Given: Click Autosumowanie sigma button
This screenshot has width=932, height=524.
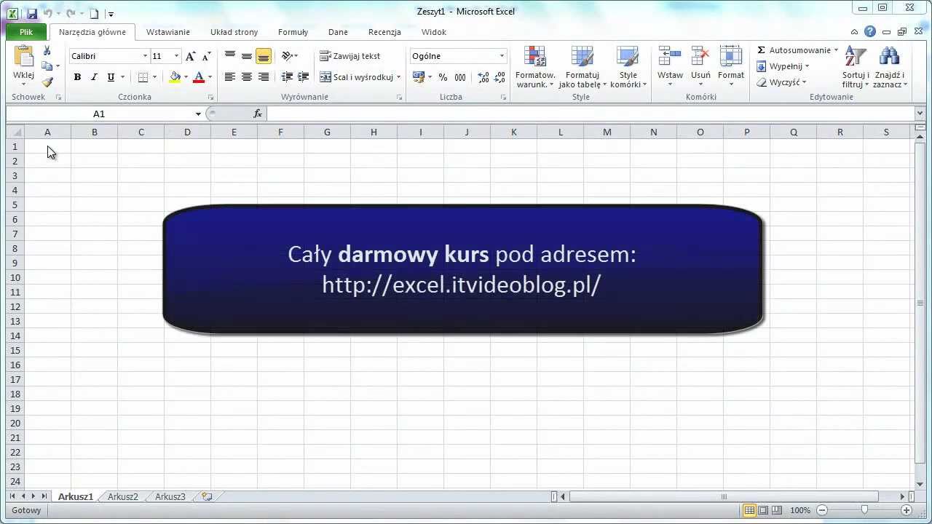Looking at the screenshot, I should [x=793, y=50].
